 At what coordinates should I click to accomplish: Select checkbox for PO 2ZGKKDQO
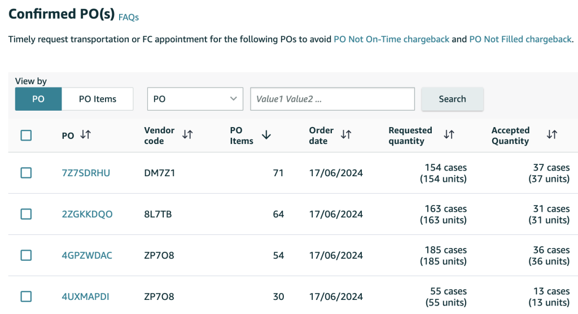click(x=26, y=214)
